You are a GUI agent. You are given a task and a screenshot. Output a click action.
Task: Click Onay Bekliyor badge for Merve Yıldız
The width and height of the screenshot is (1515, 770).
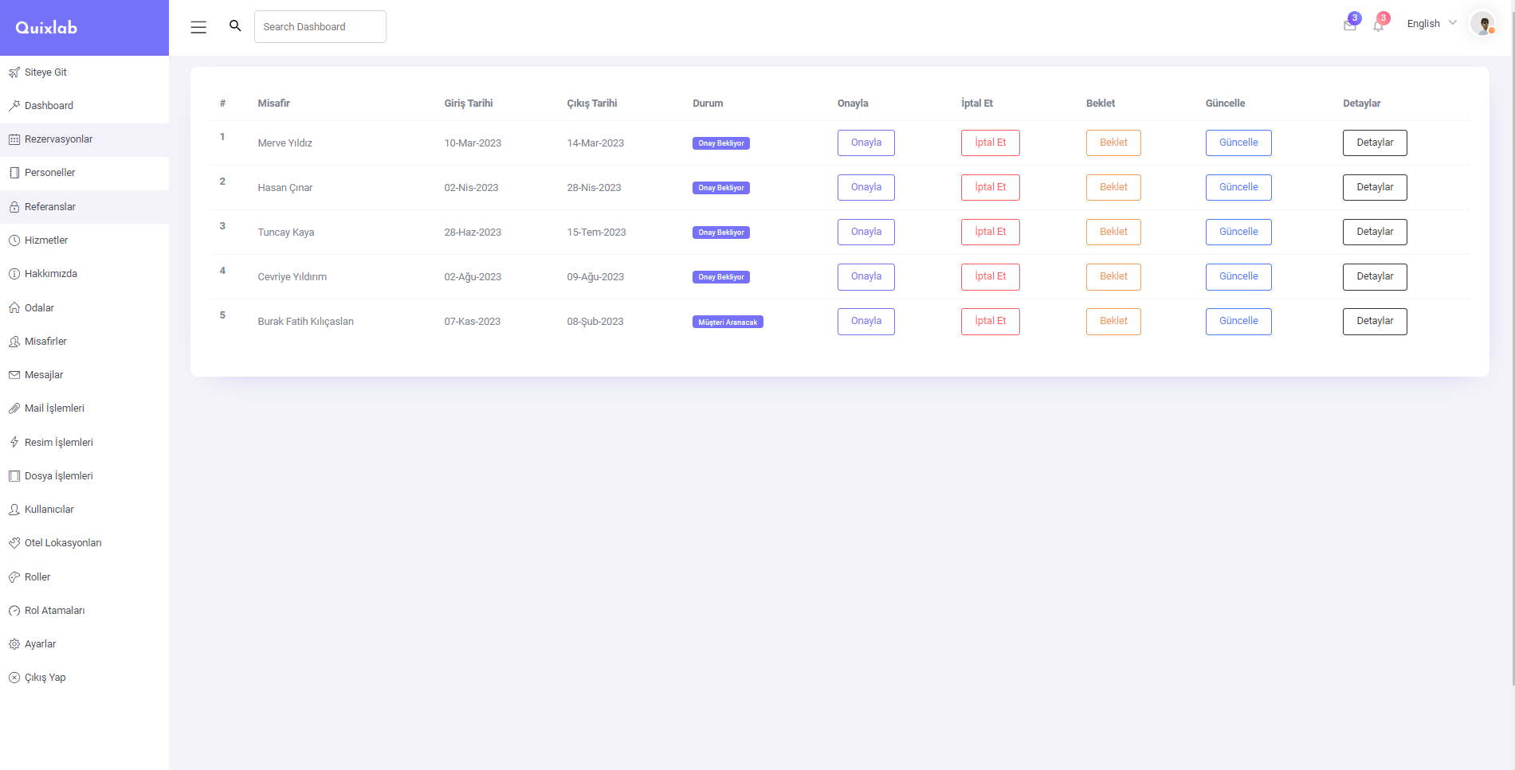721,143
